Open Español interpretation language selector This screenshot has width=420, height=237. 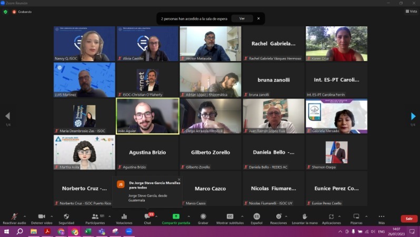[x=256, y=216]
